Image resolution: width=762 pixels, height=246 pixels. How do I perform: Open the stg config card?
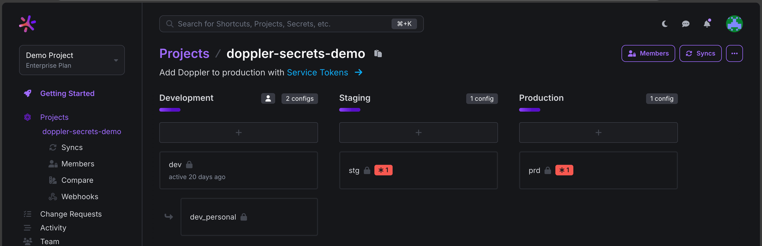pos(419,170)
